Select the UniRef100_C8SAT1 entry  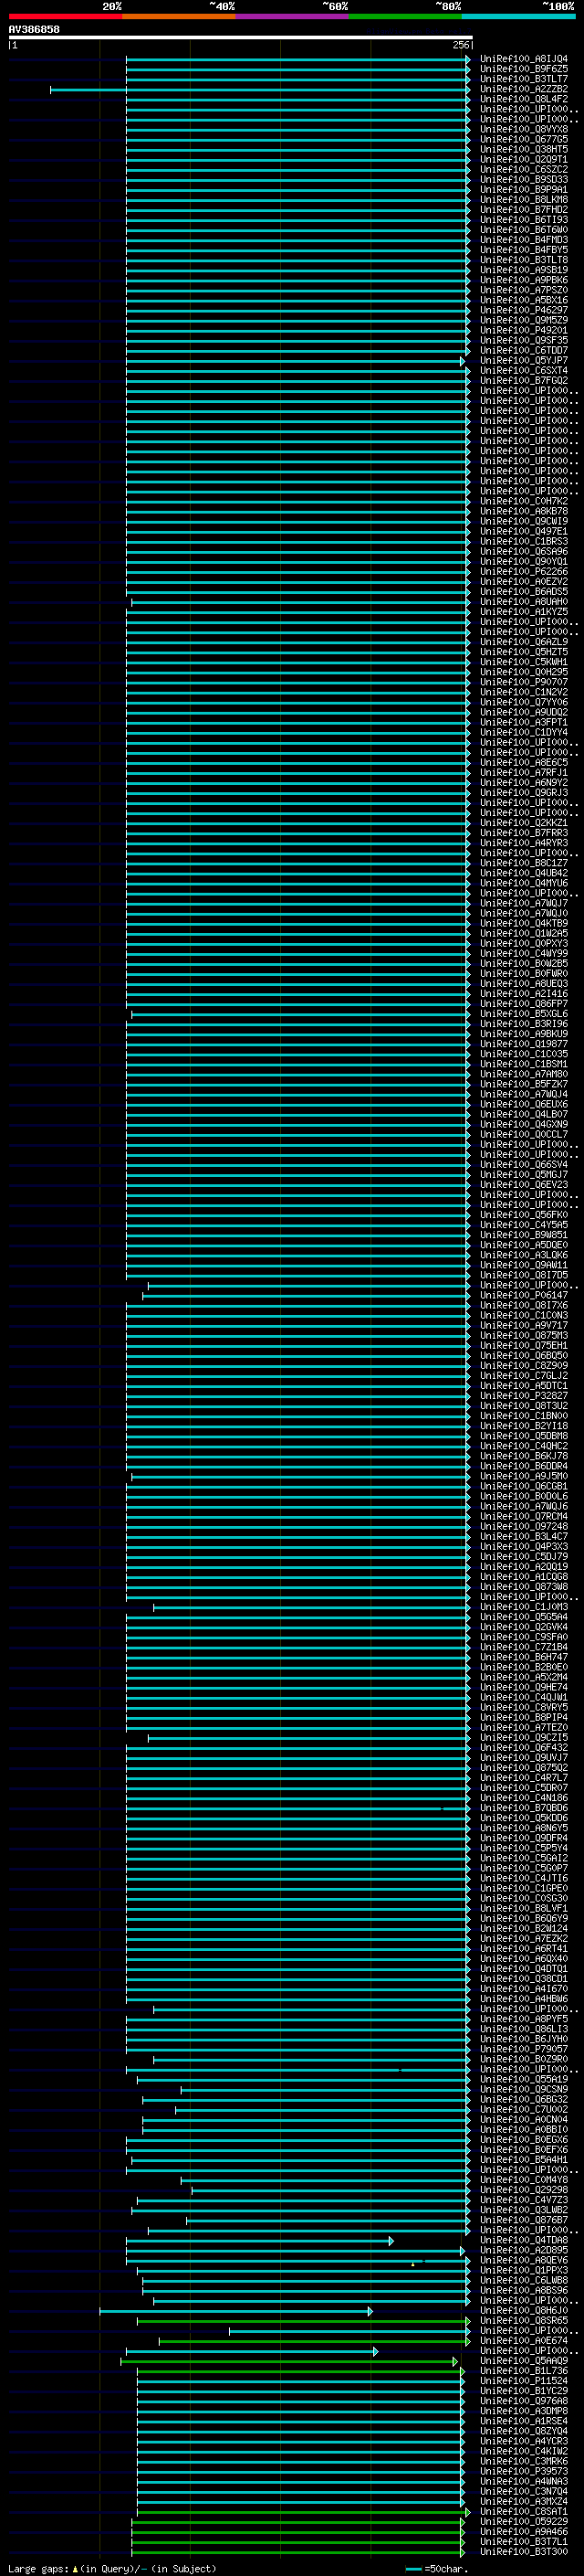[523, 2511]
